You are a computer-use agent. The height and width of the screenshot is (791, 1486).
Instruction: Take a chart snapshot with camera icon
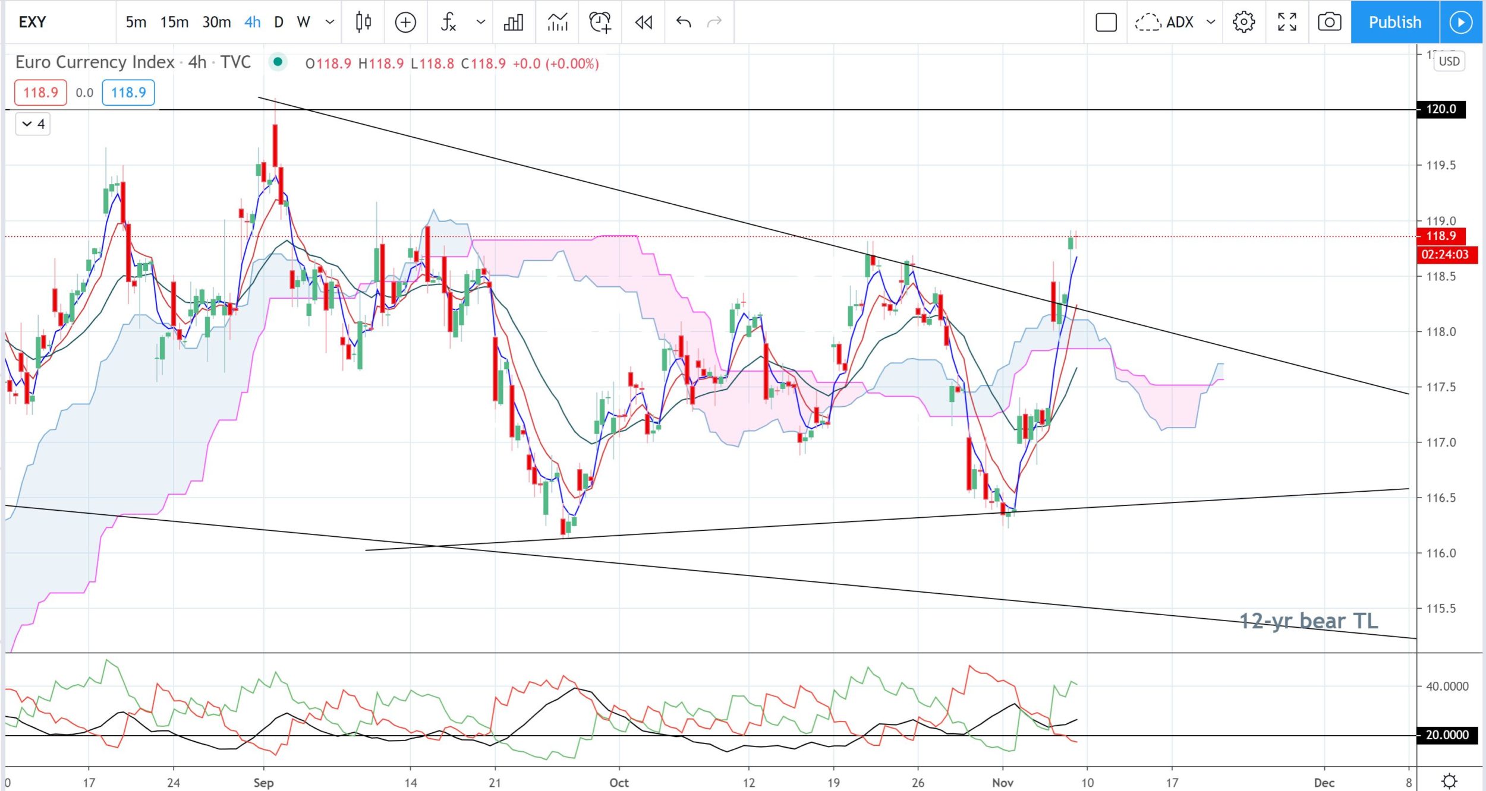click(1329, 23)
